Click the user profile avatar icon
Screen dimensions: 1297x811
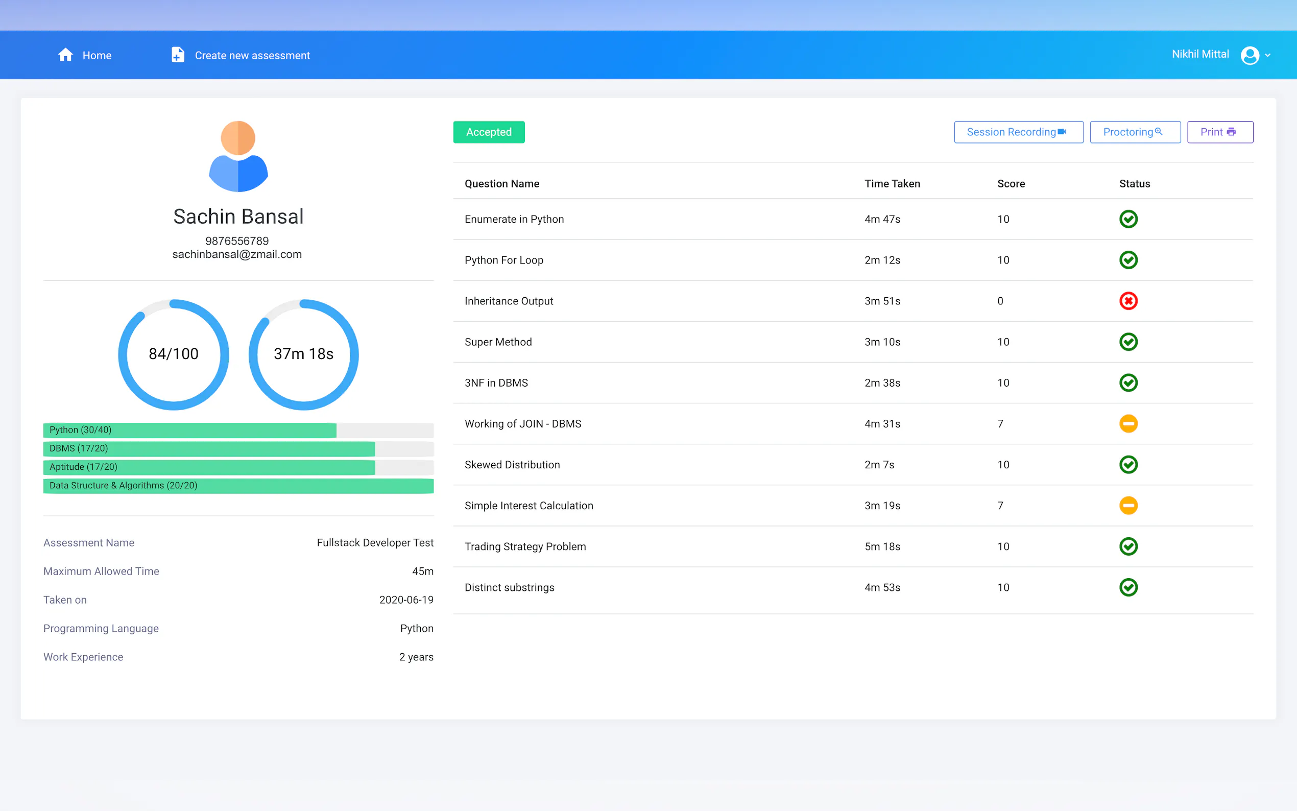click(x=1250, y=55)
